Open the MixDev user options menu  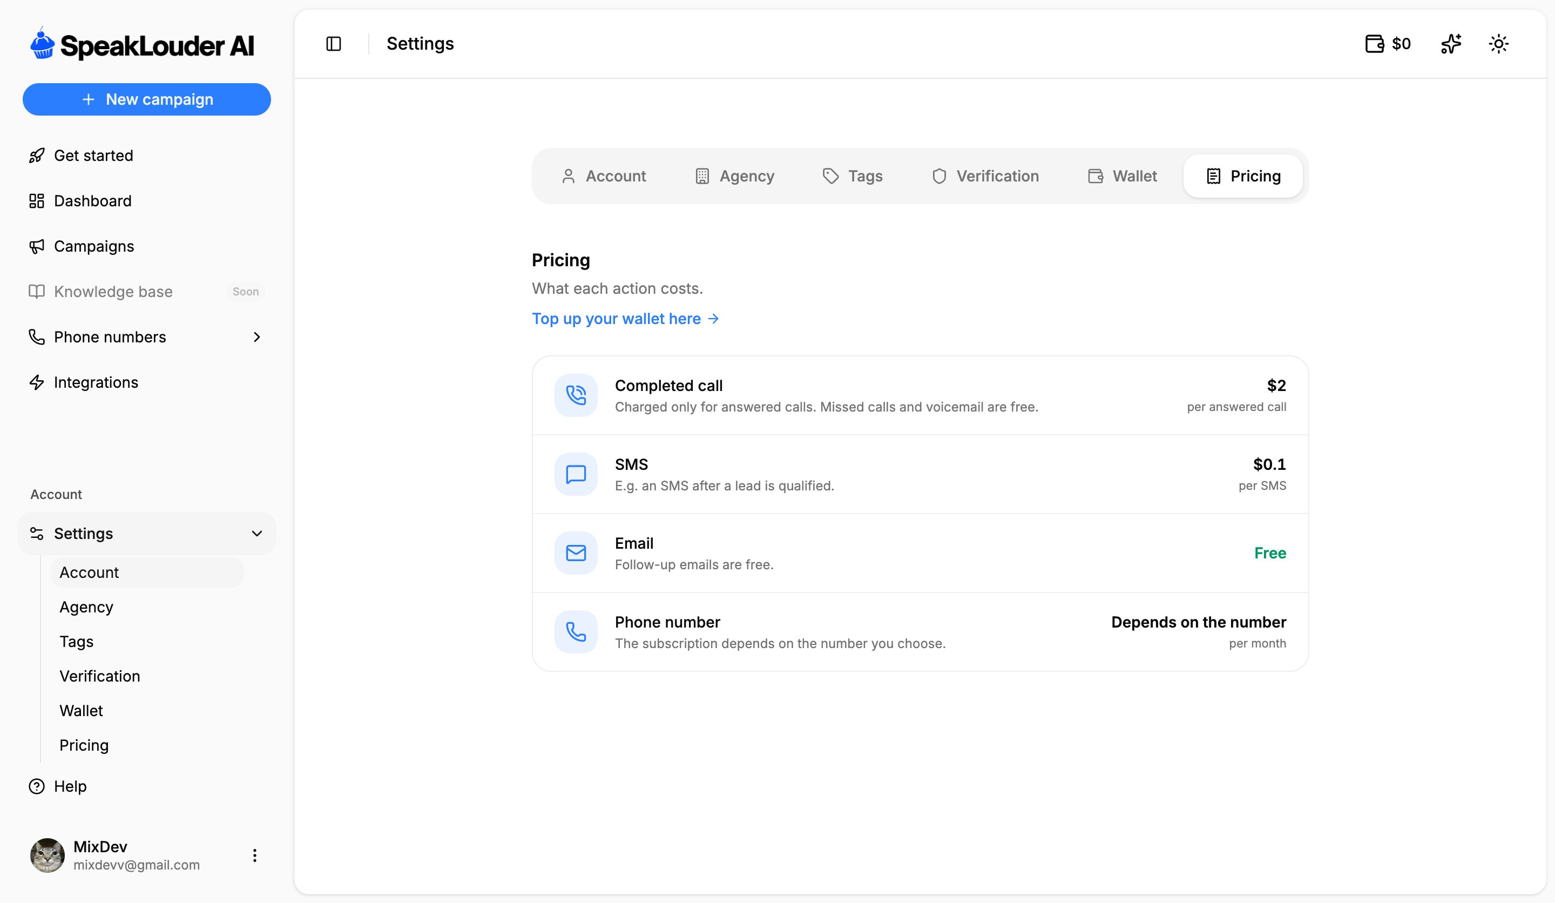click(254, 855)
